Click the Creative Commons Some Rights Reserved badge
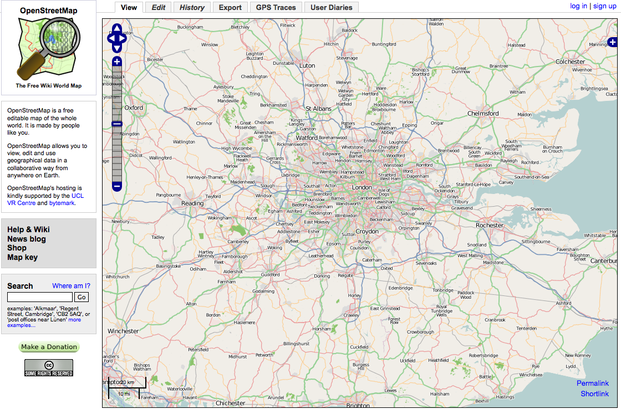621x409 pixels. coord(49,367)
